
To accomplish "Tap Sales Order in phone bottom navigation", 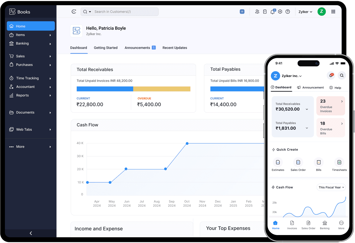I will (x=308, y=225).
